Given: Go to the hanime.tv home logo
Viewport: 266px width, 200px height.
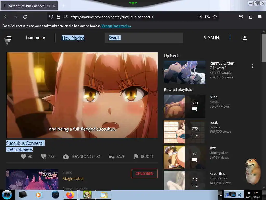Looking at the screenshot, I should coord(36,38).
